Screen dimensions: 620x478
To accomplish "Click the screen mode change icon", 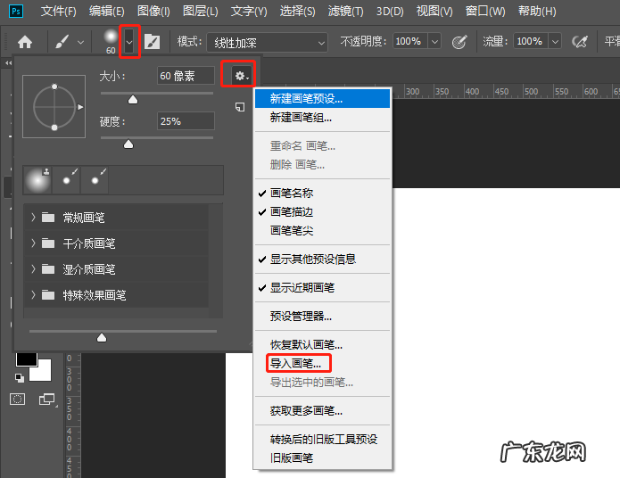I will [47, 400].
